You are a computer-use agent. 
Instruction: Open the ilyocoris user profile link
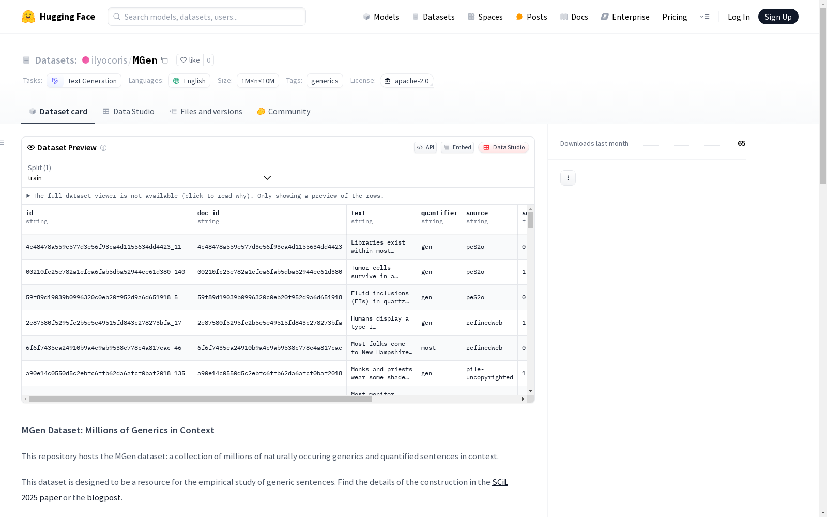pos(109,60)
